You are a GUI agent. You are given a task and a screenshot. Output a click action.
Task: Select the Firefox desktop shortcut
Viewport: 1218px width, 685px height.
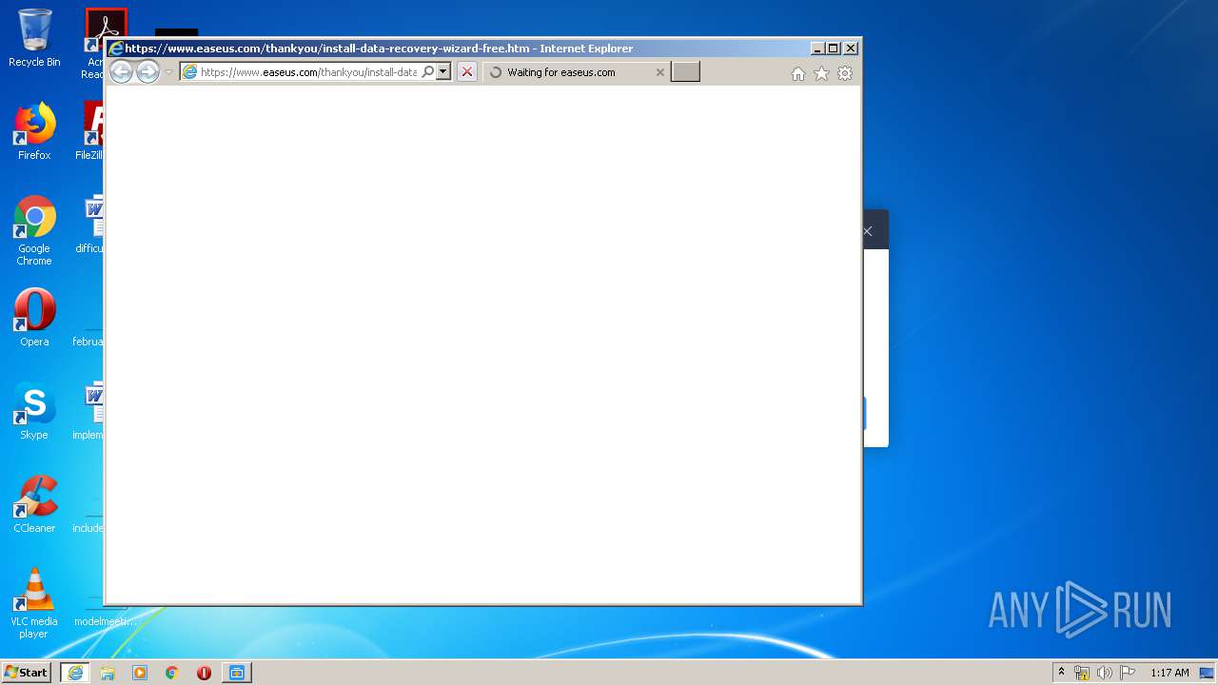click(x=34, y=131)
